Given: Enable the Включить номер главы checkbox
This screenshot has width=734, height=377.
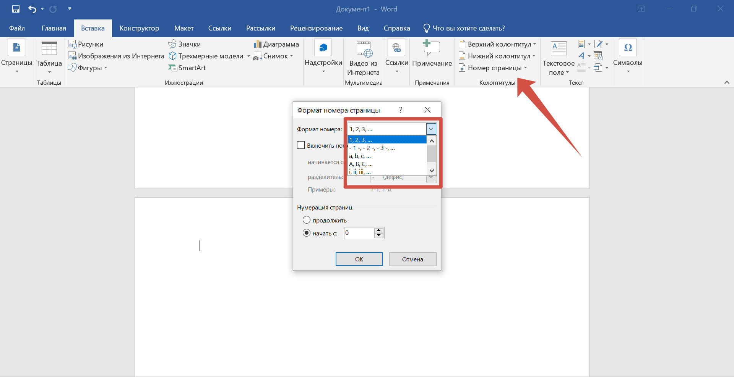Looking at the screenshot, I should coord(301,145).
